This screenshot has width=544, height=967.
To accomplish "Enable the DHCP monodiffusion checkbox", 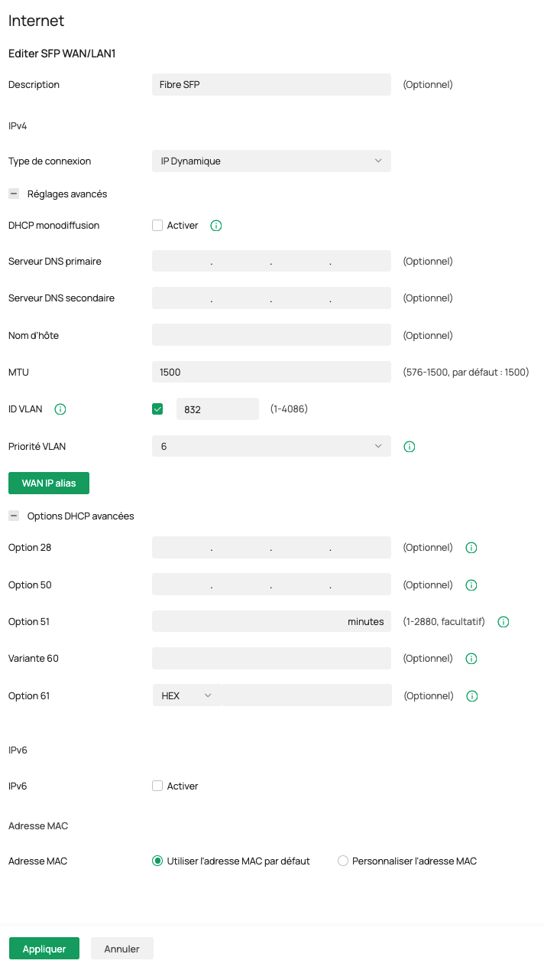I will point(157,226).
